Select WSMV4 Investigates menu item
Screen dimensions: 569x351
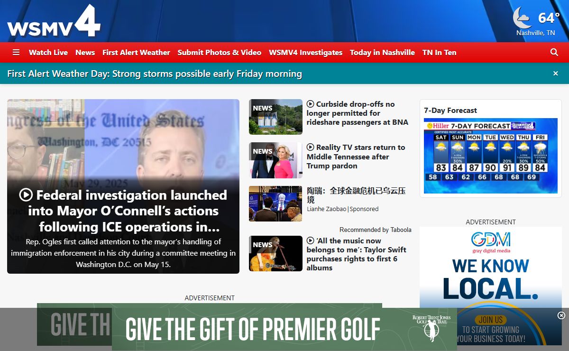coord(305,53)
